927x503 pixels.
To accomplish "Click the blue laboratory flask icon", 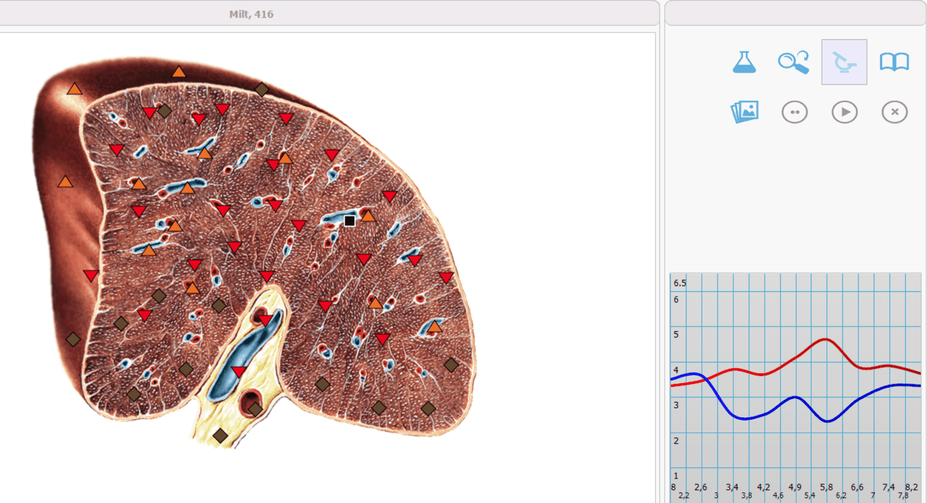I will pyautogui.click(x=744, y=62).
